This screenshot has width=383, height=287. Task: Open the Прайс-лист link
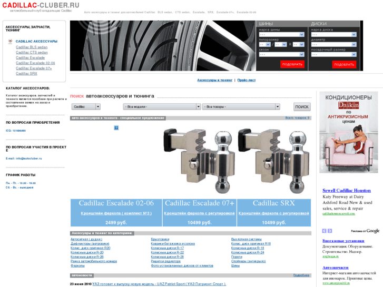click(247, 80)
